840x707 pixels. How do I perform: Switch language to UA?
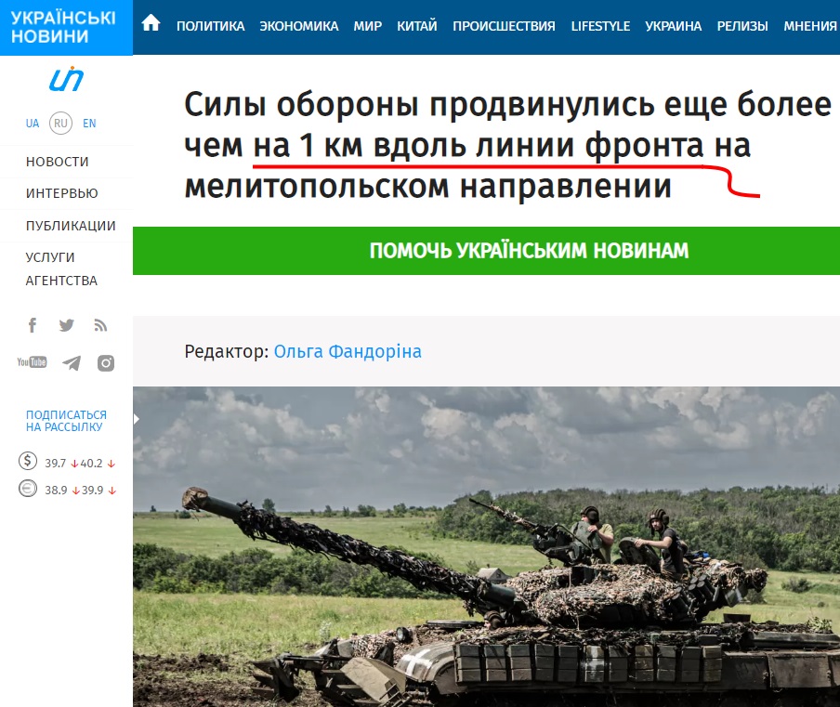[x=33, y=124]
